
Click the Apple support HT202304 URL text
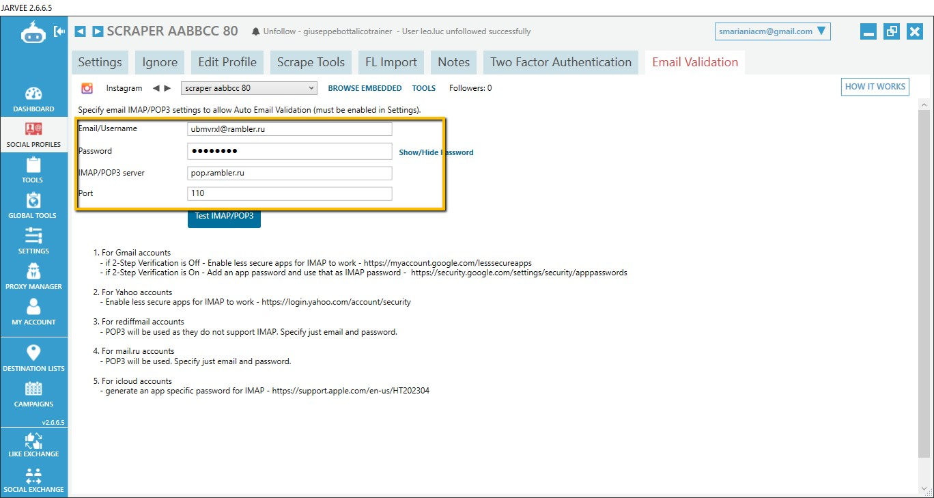[351, 391]
